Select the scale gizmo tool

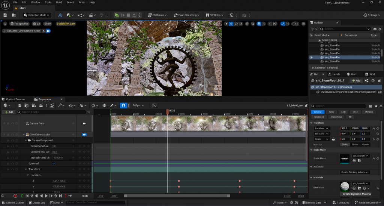click(241, 24)
